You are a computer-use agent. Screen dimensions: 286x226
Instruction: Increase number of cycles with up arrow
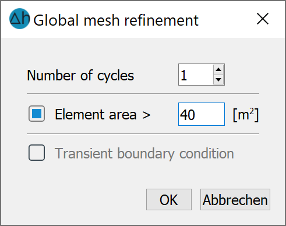218,69
